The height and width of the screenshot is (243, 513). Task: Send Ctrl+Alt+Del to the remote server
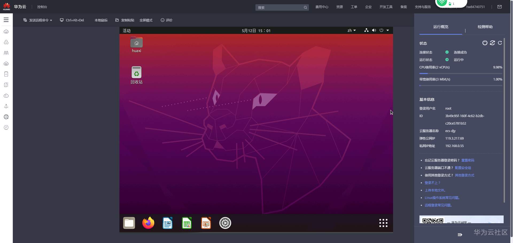tap(72, 20)
